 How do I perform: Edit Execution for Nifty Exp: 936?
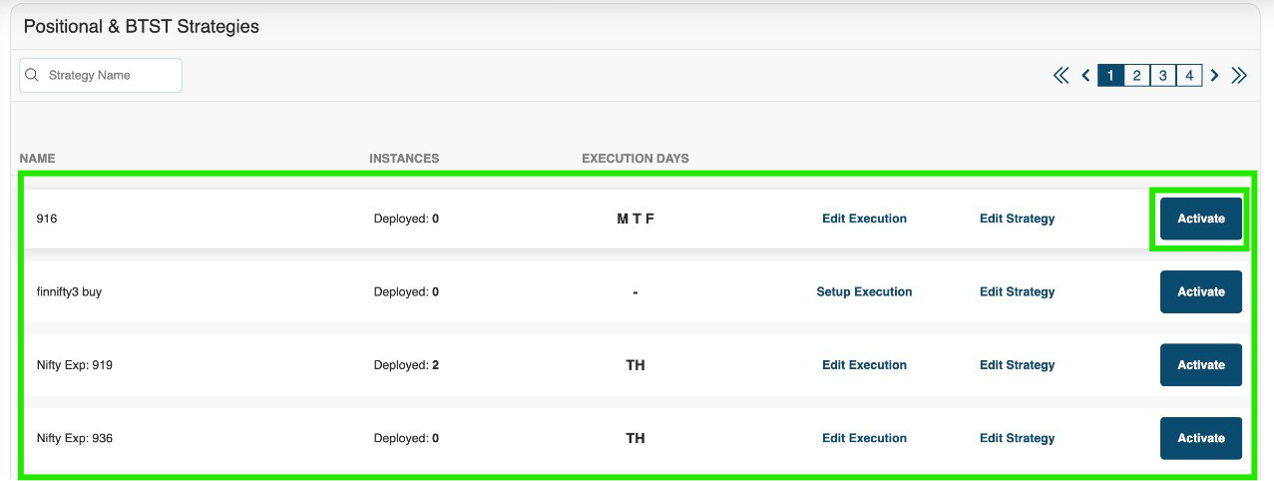click(x=864, y=438)
